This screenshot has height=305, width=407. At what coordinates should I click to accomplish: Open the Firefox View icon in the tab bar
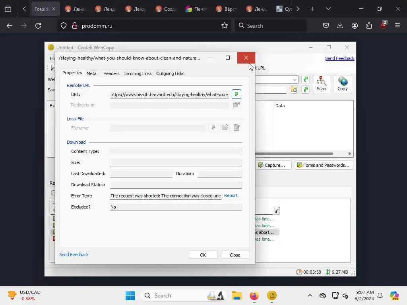coord(8,9)
